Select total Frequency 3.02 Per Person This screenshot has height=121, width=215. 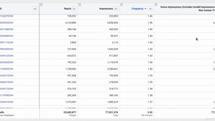(x=147, y=114)
